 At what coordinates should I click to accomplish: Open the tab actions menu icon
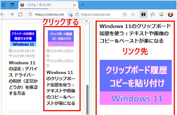pyautogui.click(x=12, y=5)
